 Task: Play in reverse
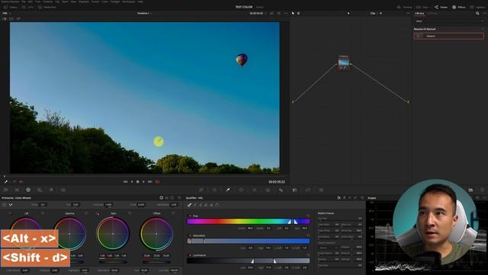132,182
